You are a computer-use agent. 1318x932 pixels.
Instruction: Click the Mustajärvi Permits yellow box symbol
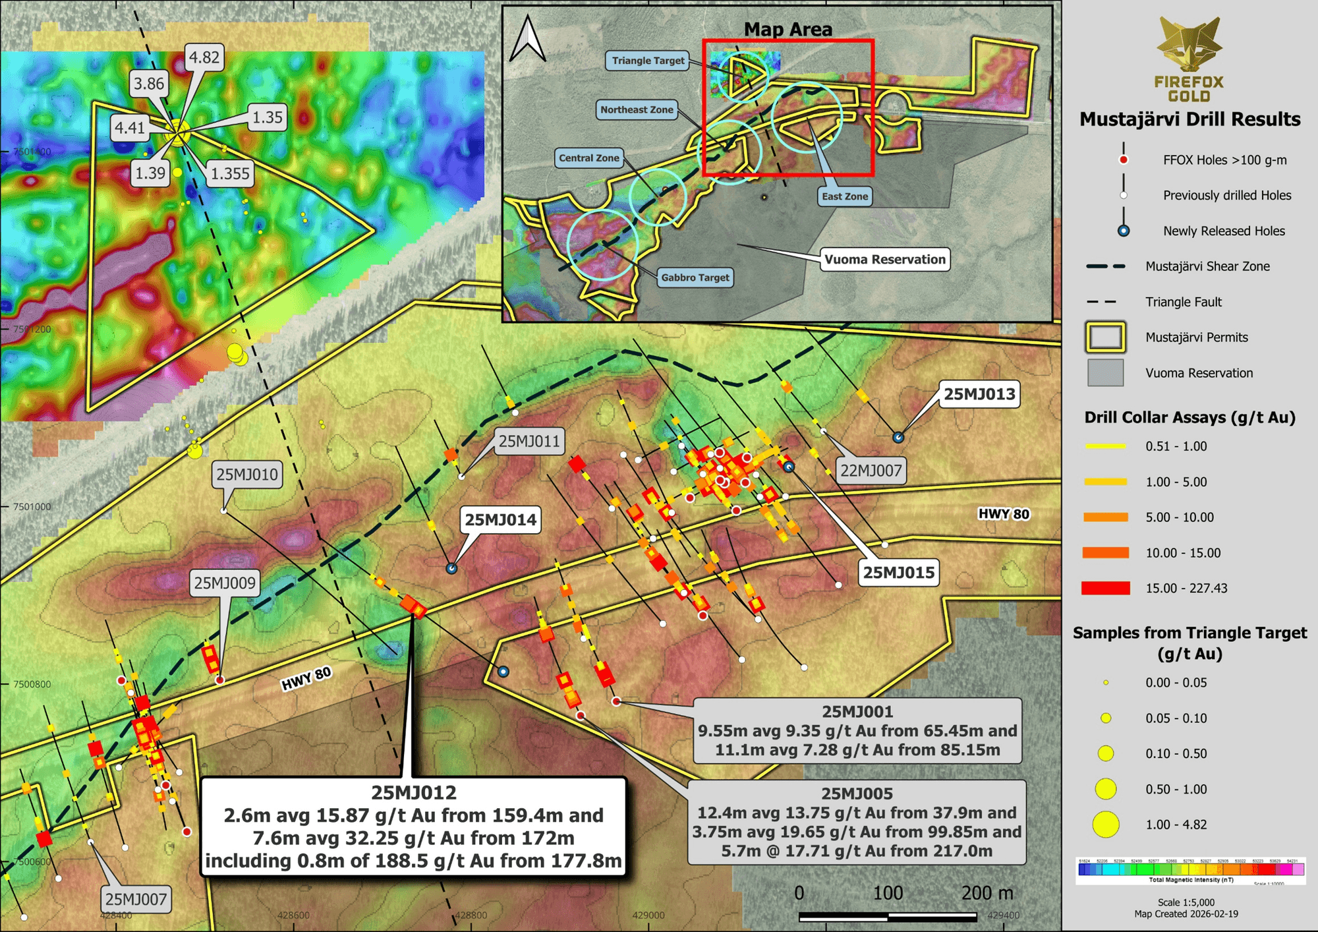point(1105,337)
